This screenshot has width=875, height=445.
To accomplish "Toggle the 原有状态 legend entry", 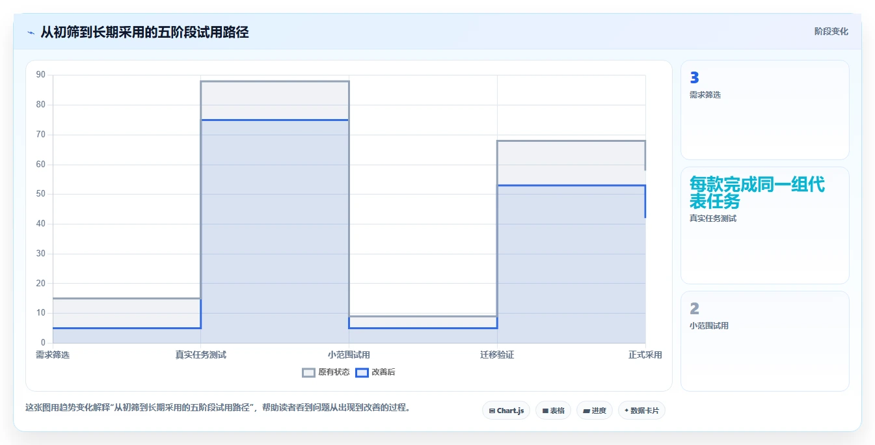I will tap(326, 372).
